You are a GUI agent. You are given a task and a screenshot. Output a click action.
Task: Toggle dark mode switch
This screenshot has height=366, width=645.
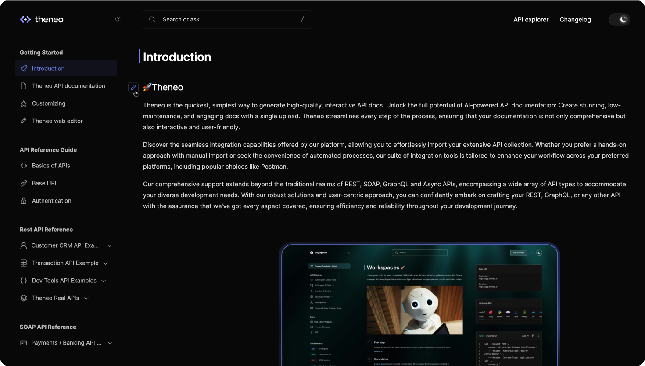pyautogui.click(x=619, y=19)
